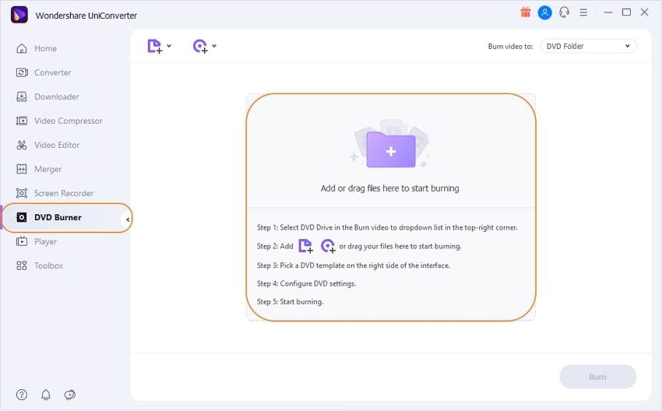Click Add or drag files here text
662x411 pixels.
tap(389, 188)
